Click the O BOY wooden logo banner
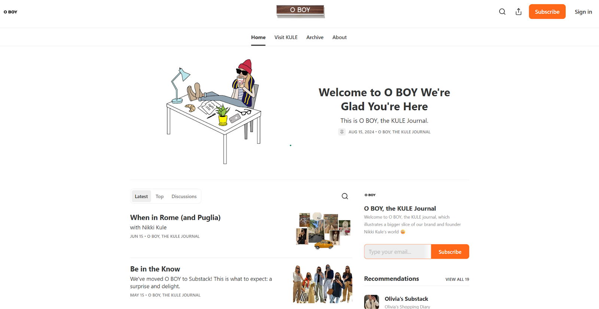The width and height of the screenshot is (599, 309). point(300,11)
